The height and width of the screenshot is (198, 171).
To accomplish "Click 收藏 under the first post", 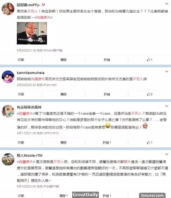I will click(x=21, y=60).
